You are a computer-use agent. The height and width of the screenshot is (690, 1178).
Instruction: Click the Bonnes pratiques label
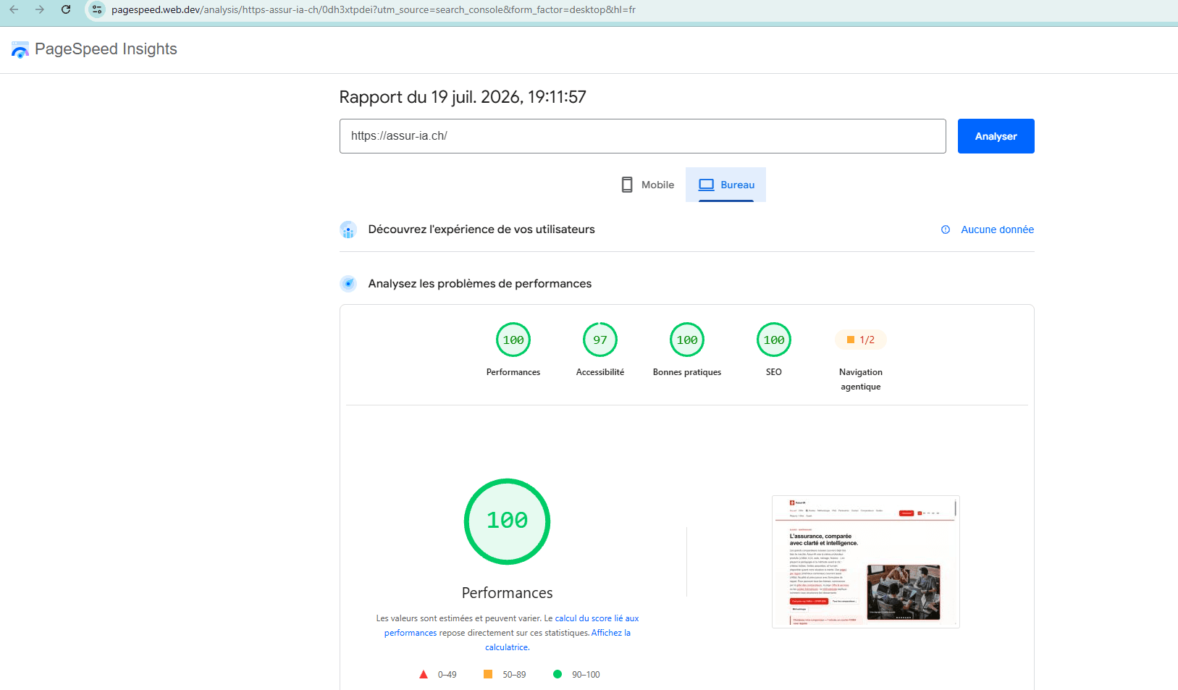pos(687,372)
